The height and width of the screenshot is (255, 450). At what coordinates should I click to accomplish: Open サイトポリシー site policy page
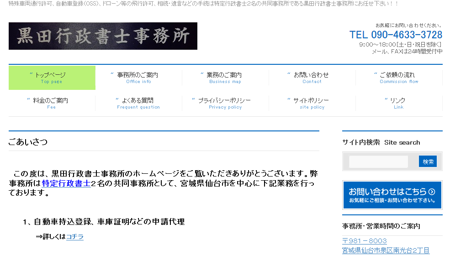point(312,103)
